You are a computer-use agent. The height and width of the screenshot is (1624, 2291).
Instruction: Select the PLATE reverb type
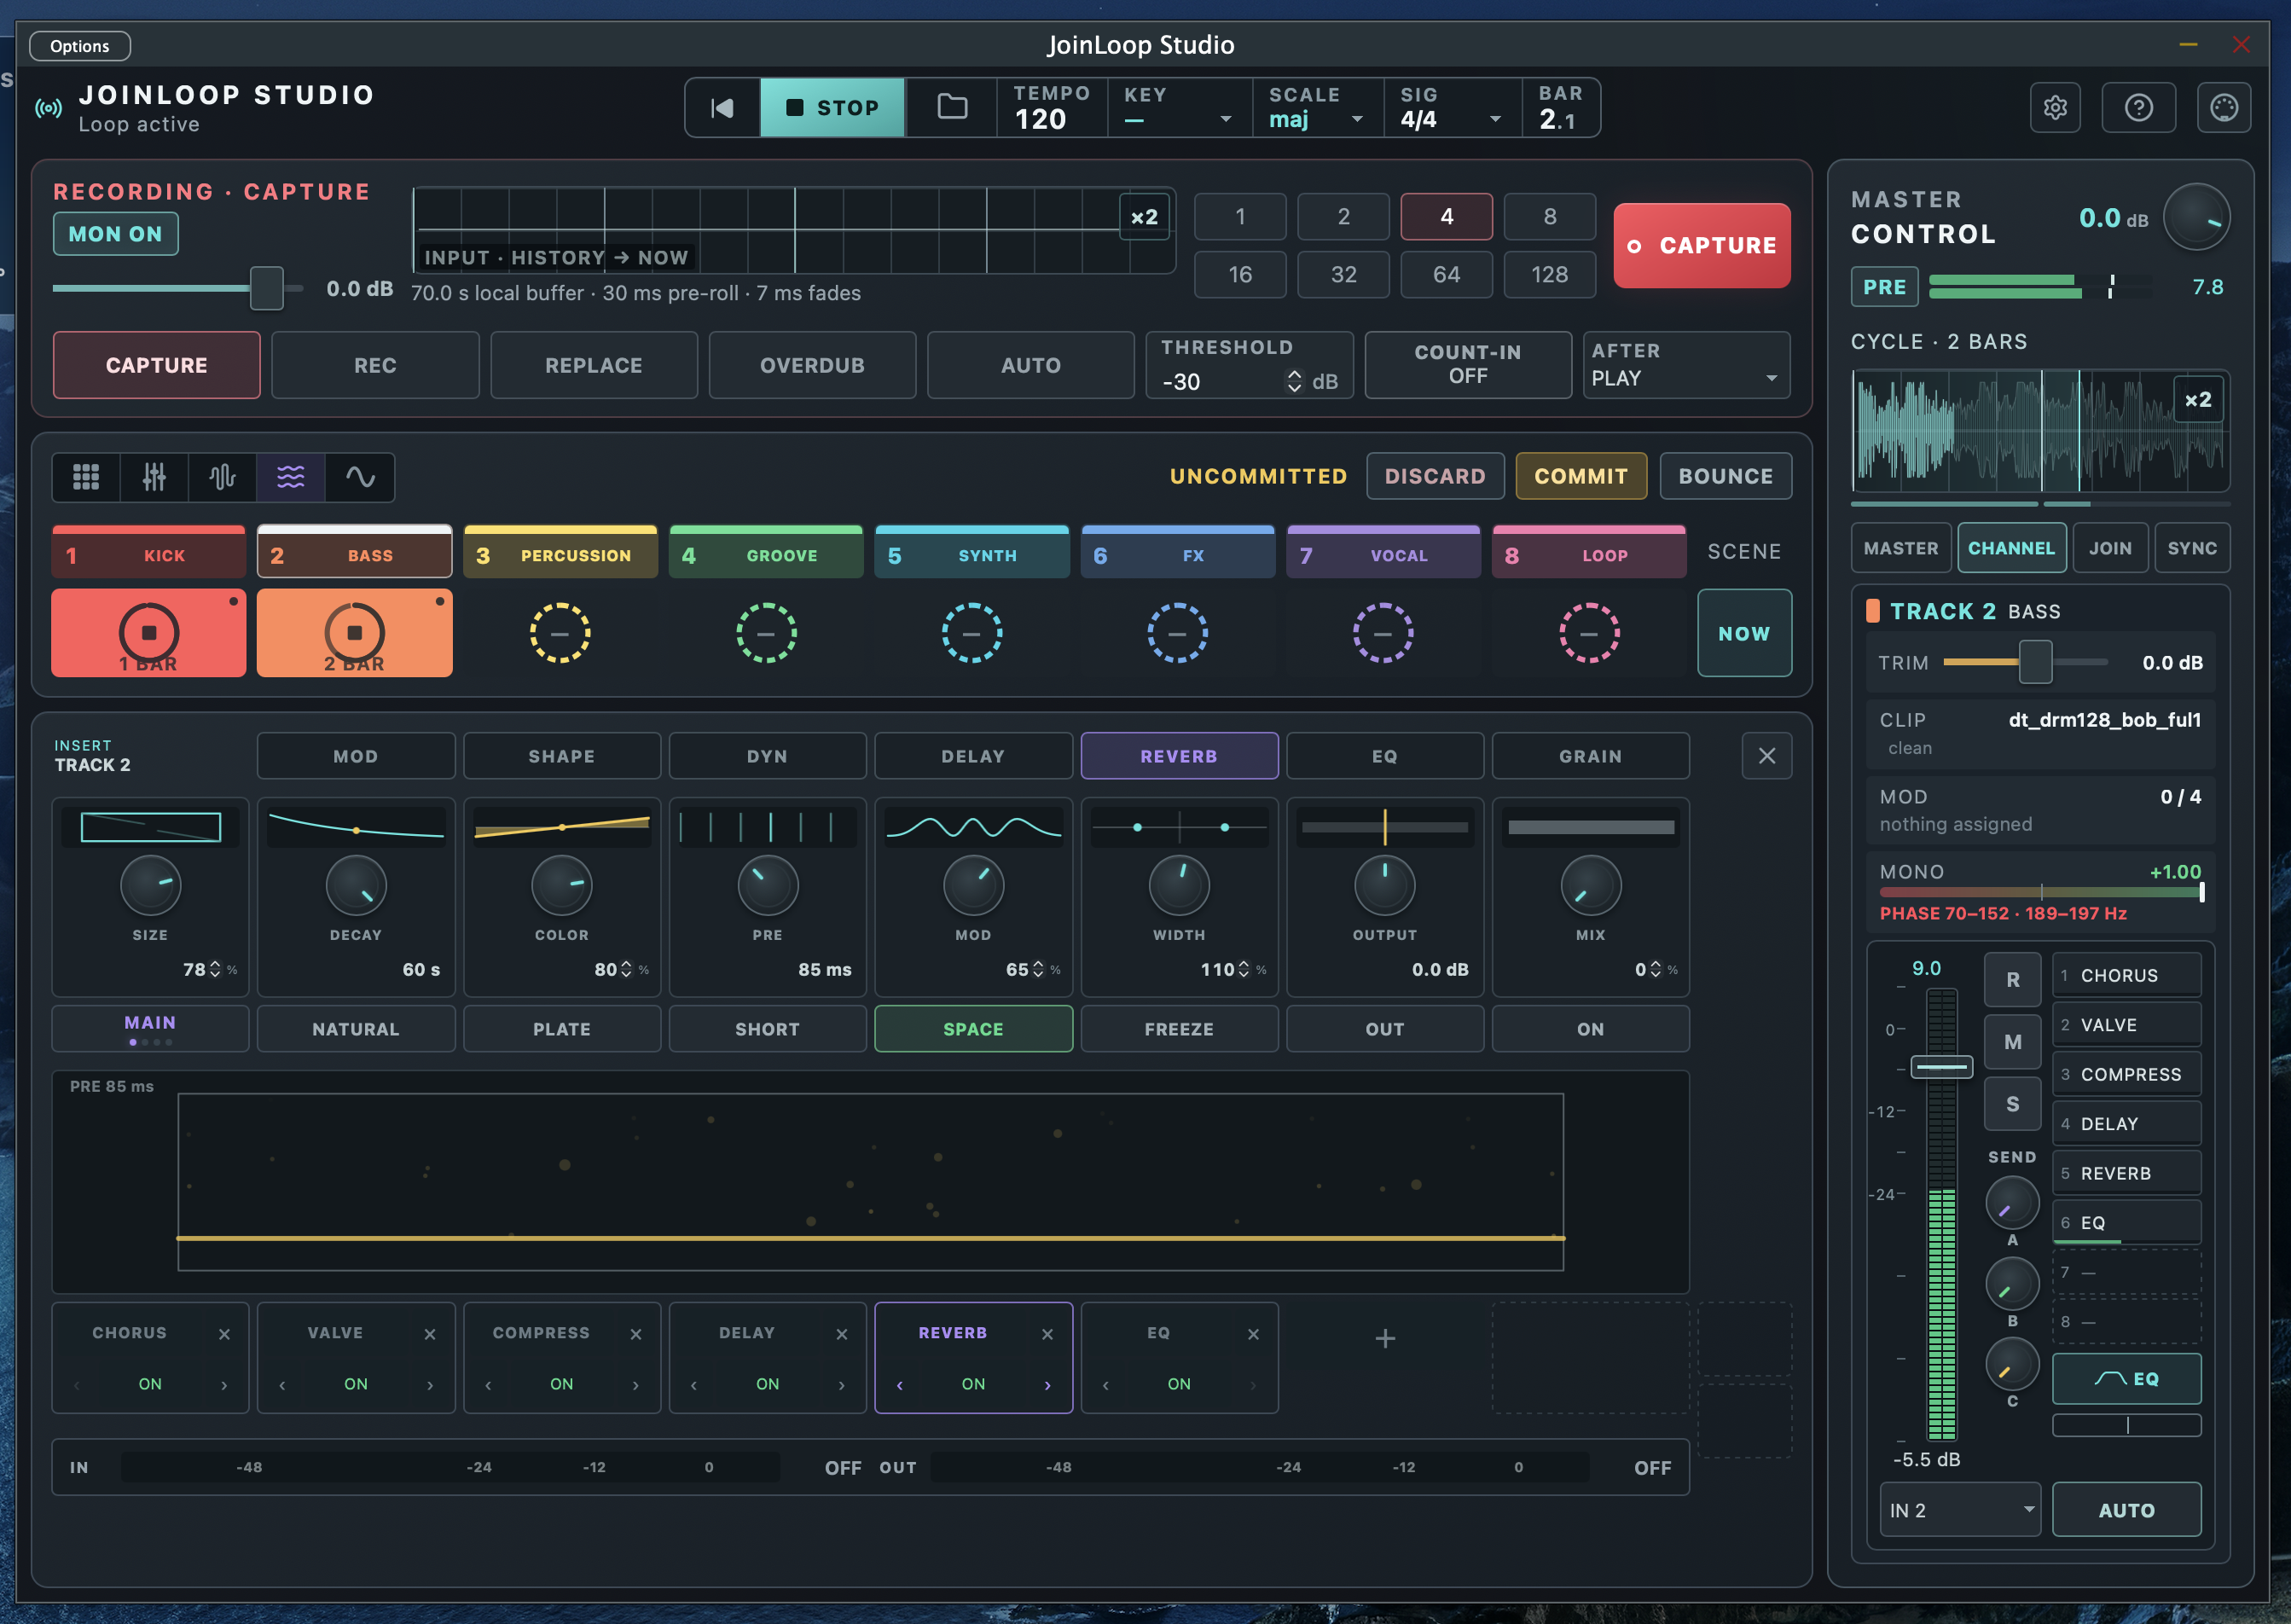(561, 1029)
